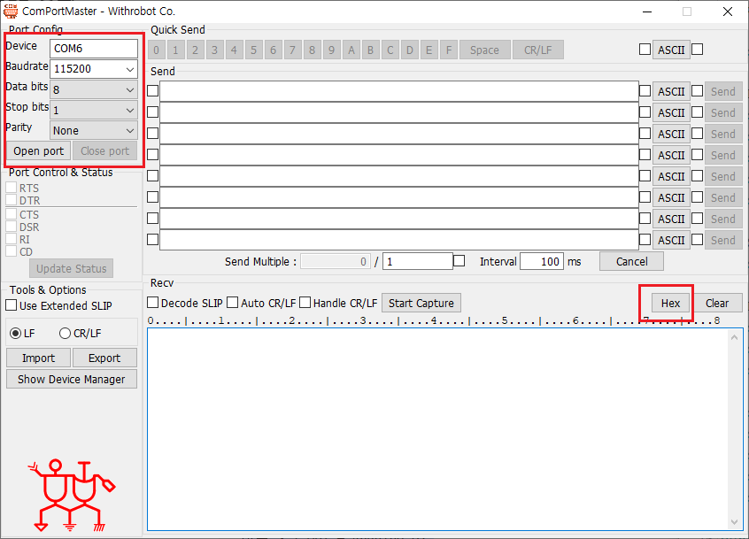This screenshot has height=539, width=749.
Task: Check the left checkbox of last Send row
Action: click(153, 239)
